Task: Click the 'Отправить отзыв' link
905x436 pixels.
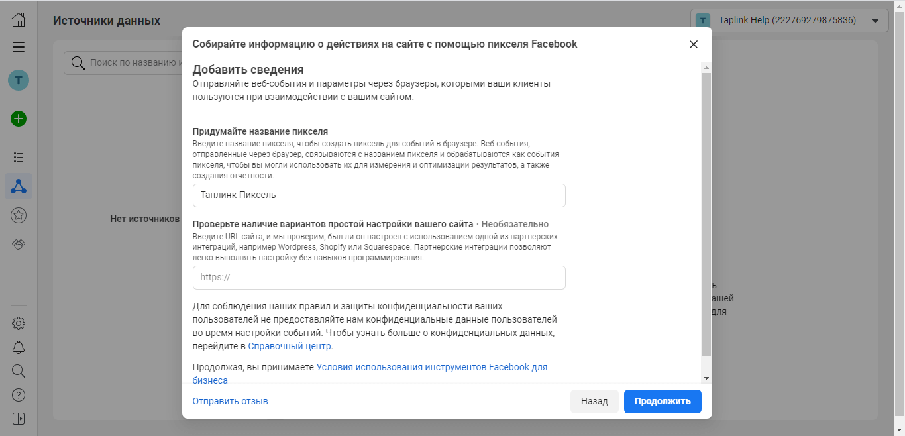Action: pos(231,401)
